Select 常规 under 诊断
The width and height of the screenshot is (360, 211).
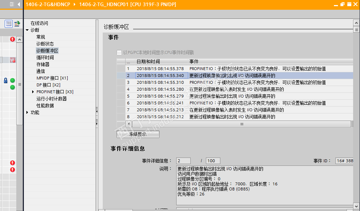(x=41, y=37)
